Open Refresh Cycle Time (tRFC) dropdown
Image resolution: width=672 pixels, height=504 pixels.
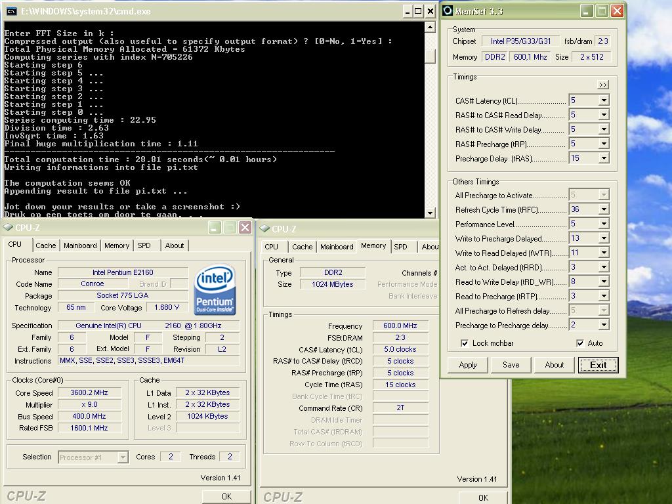pos(604,209)
